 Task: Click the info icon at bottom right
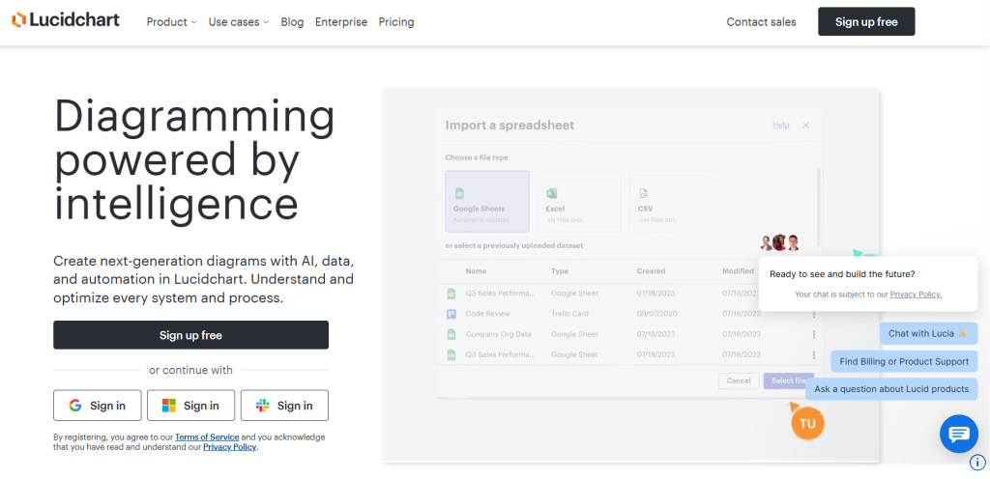(x=977, y=463)
